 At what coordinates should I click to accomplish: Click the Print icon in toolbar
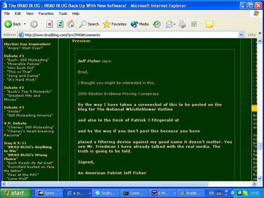click(x=183, y=24)
